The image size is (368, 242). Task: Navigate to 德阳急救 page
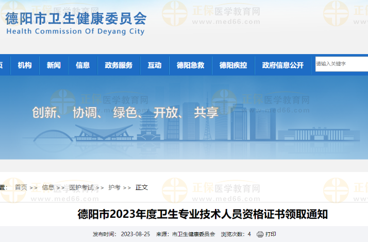pyautogui.click(x=190, y=65)
